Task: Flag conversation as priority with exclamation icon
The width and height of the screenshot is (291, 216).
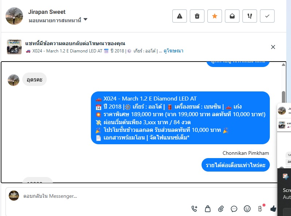Action: click(x=250, y=16)
